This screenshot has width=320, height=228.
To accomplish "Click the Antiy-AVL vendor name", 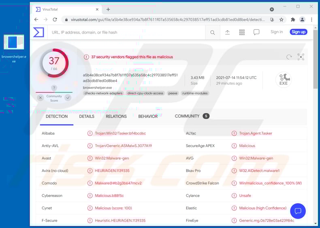I will pyautogui.click(x=50, y=146).
